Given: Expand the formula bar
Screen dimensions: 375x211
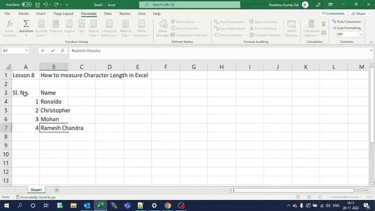Looking at the screenshot, I should [371, 50].
